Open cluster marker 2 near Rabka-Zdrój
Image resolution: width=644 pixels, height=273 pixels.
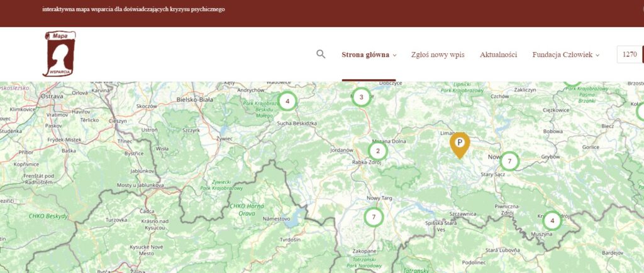(x=378, y=151)
